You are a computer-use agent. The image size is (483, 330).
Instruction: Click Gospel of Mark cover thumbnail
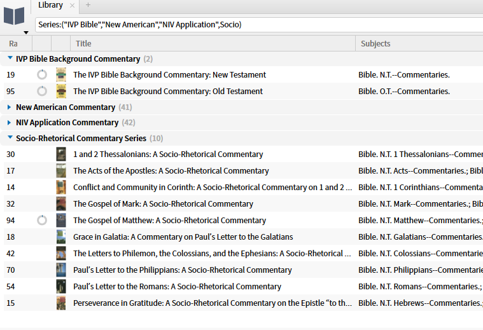pyautogui.click(x=61, y=204)
